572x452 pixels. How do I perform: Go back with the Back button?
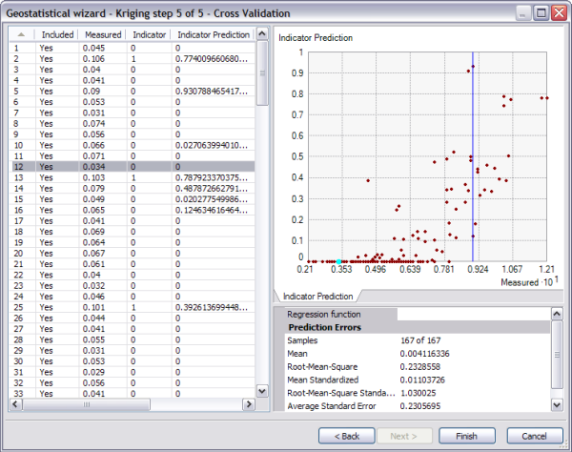(347, 436)
